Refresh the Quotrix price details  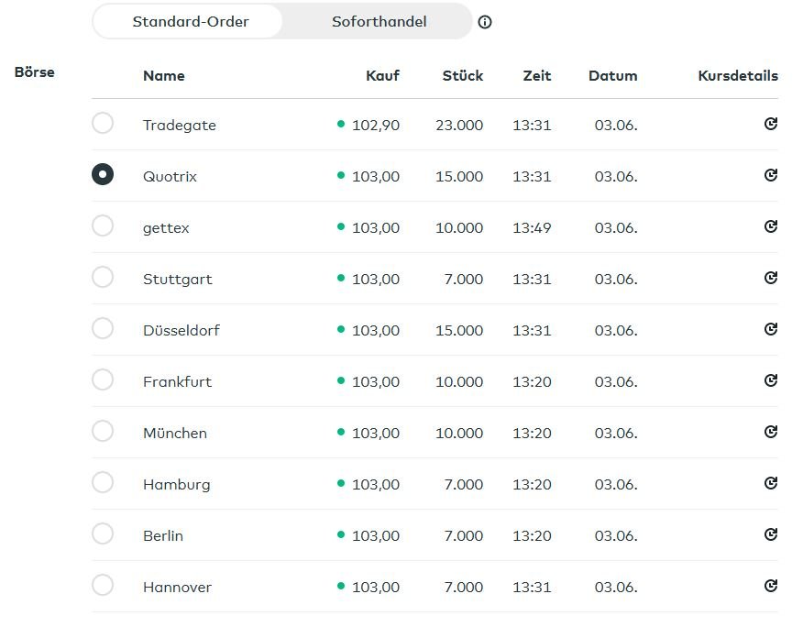[x=770, y=175]
